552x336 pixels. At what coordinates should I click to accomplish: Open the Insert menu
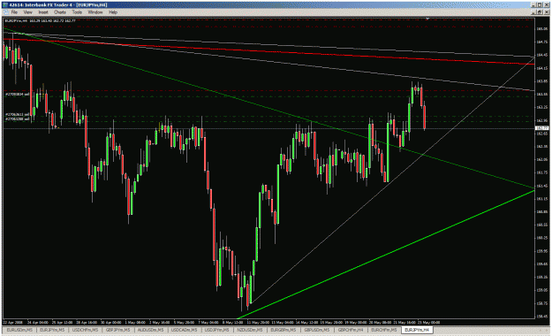click(43, 12)
